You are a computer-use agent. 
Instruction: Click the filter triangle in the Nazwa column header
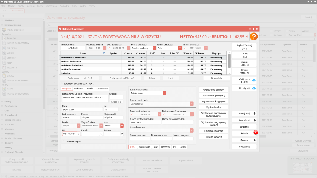pos(103,53)
